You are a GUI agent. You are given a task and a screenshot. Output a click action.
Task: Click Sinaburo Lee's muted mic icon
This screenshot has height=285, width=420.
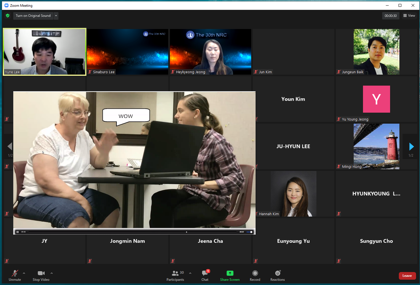(90, 72)
